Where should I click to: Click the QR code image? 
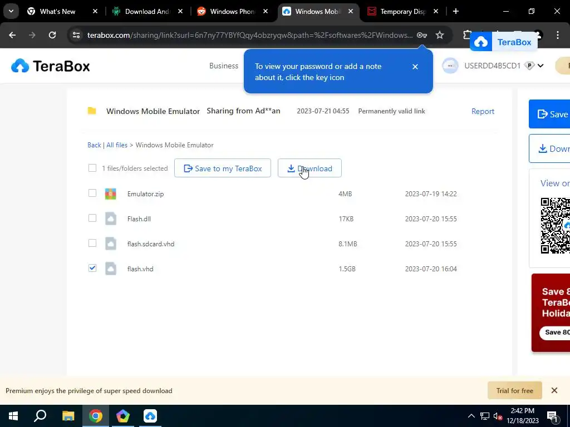[x=555, y=226]
